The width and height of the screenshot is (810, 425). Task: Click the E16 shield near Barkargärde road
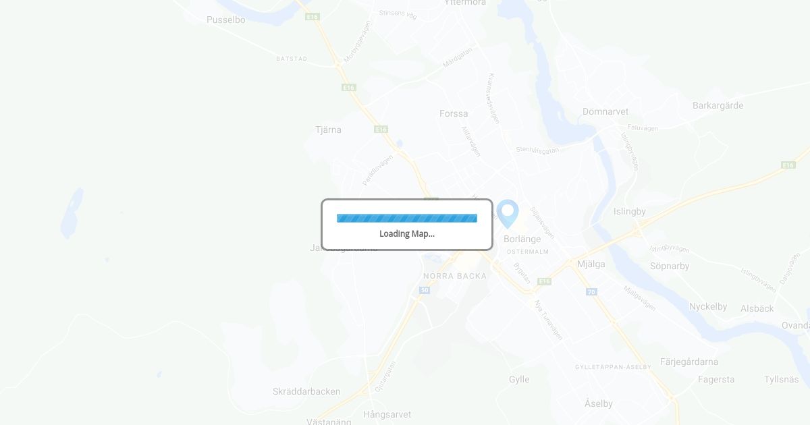pyautogui.click(x=788, y=165)
